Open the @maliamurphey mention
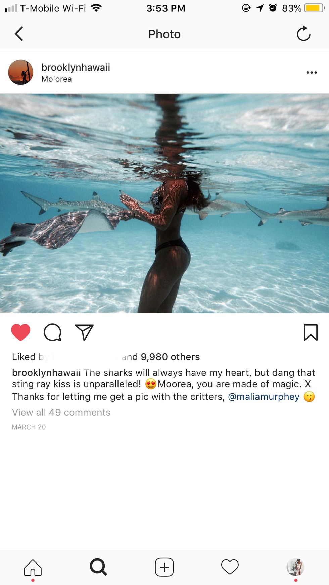This screenshot has height=585, width=329. (264, 397)
